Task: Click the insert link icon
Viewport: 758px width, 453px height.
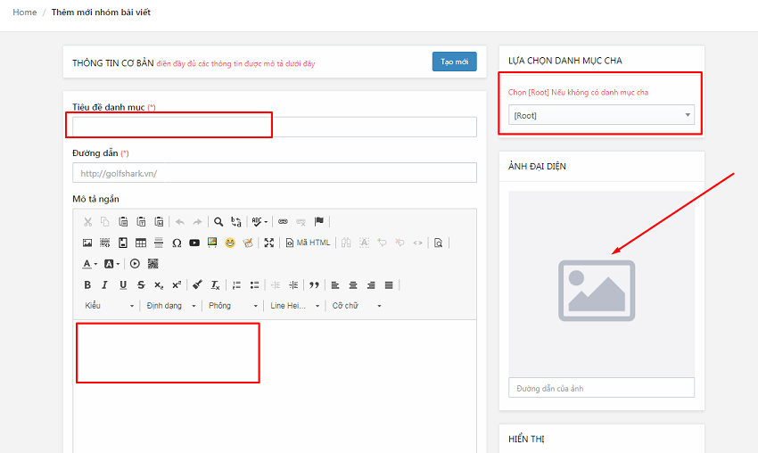Action: pyautogui.click(x=283, y=221)
